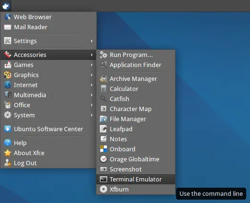Click the Onboard keyboard icon
This screenshot has width=250, height=203.
coord(104,149)
